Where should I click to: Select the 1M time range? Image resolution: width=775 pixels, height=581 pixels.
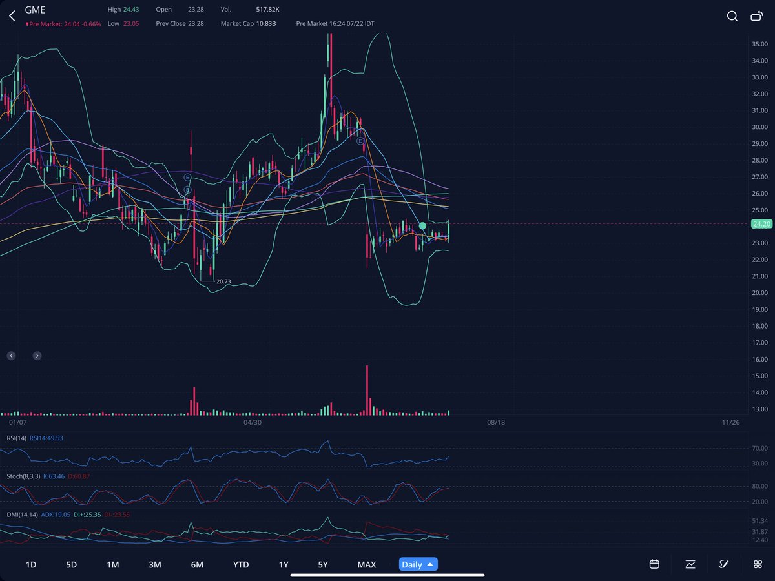(x=113, y=564)
